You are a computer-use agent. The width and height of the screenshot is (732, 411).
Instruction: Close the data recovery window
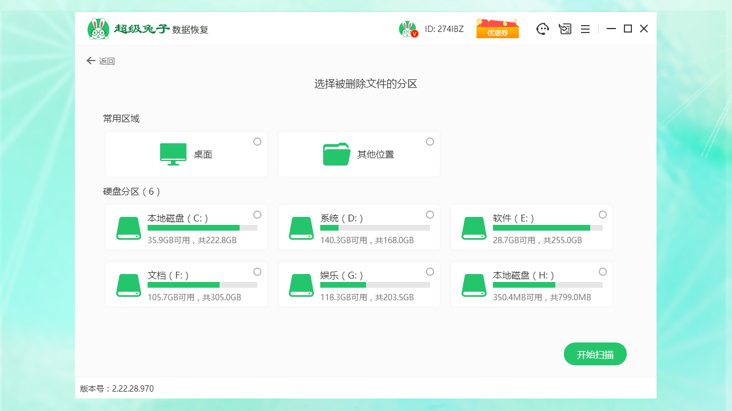[644, 29]
